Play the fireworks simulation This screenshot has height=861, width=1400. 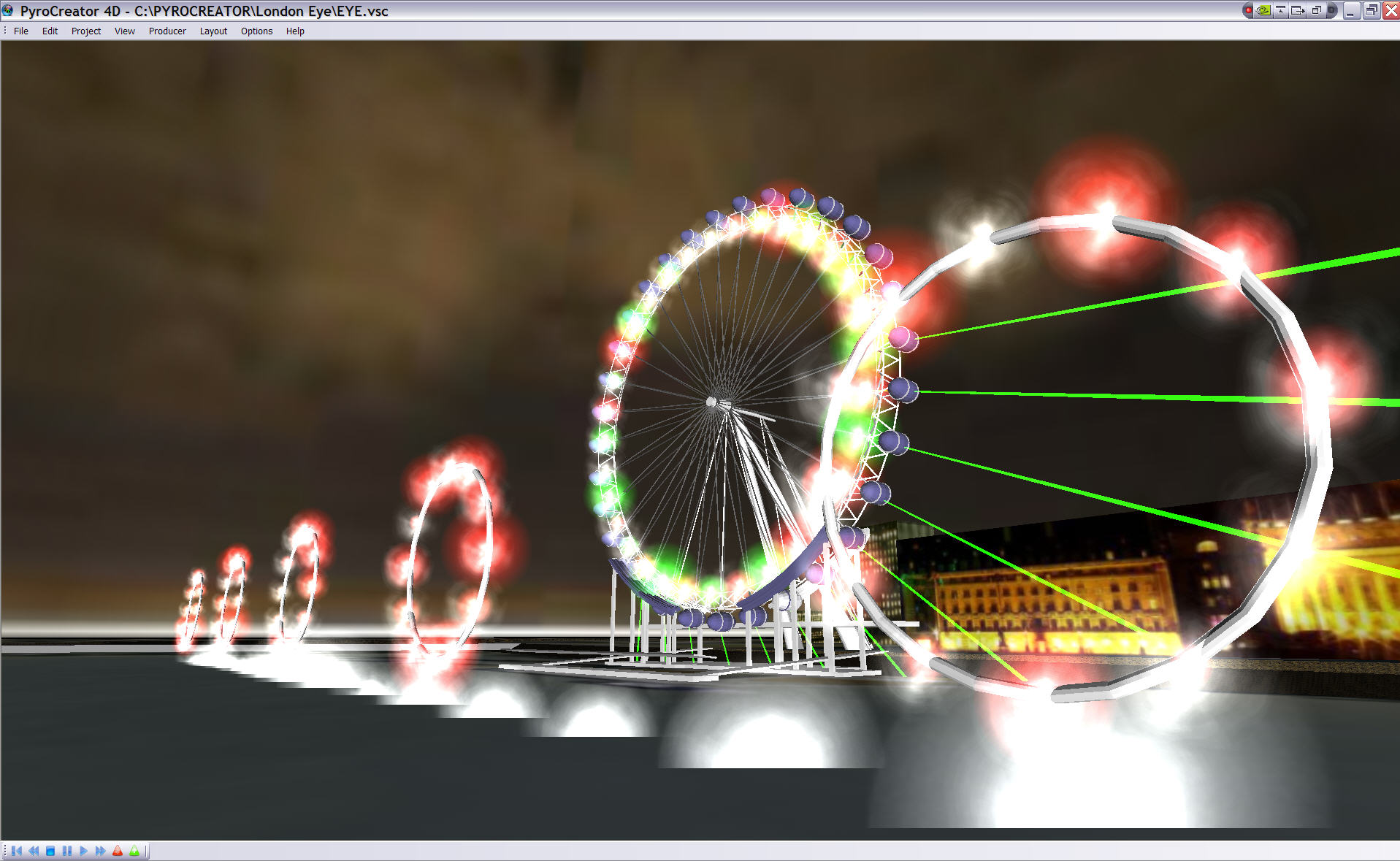click(x=83, y=851)
